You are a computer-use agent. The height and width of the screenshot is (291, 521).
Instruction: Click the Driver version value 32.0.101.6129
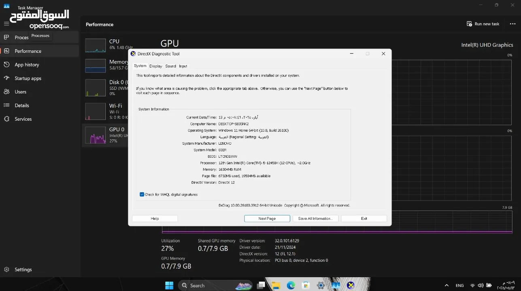click(x=287, y=240)
